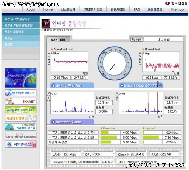The height and width of the screenshot is (170, 189).
Task: Open the 국무총리실 banner
Action: pyautogui.click(x=21, y=144)
